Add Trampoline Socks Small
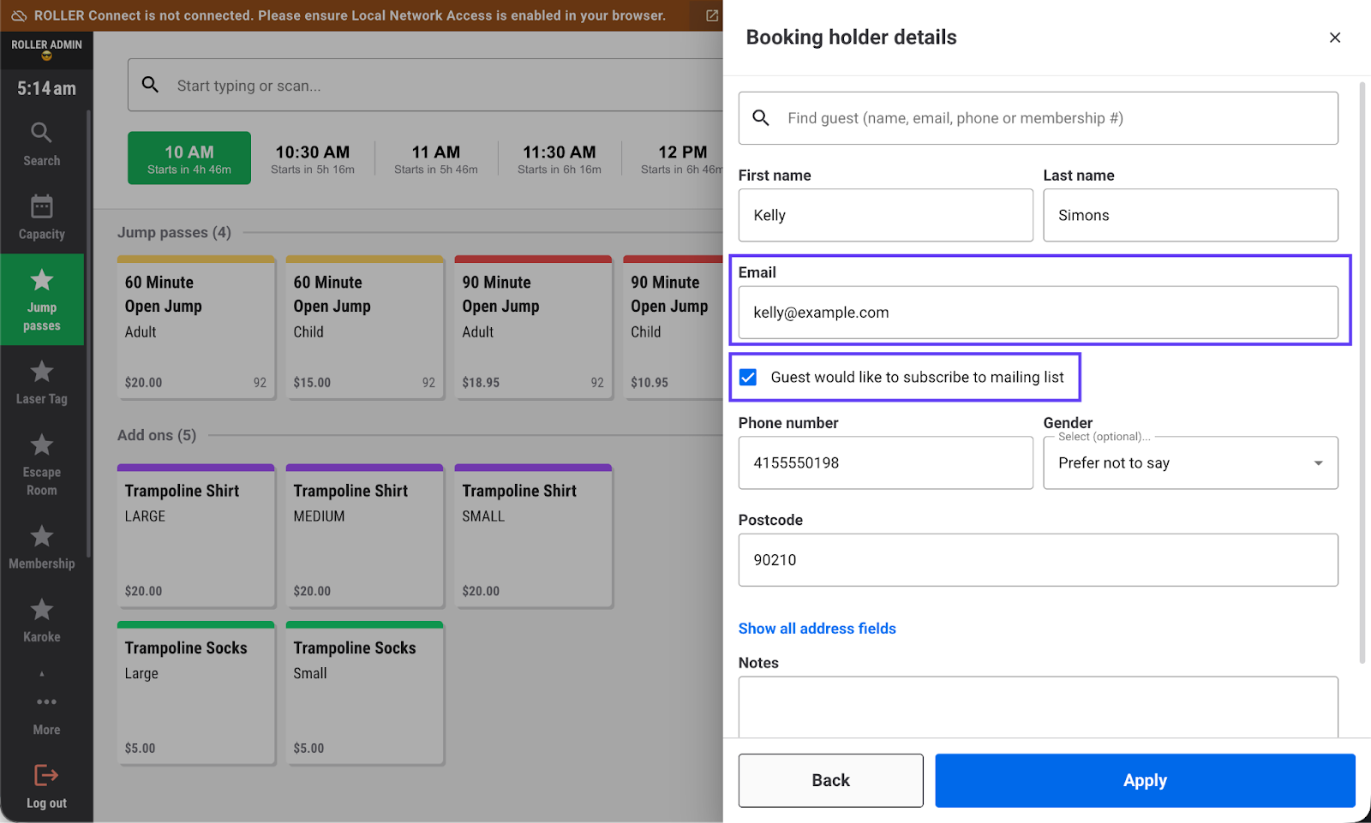The width and height of the screenshot is (1371, 823). 365,693
